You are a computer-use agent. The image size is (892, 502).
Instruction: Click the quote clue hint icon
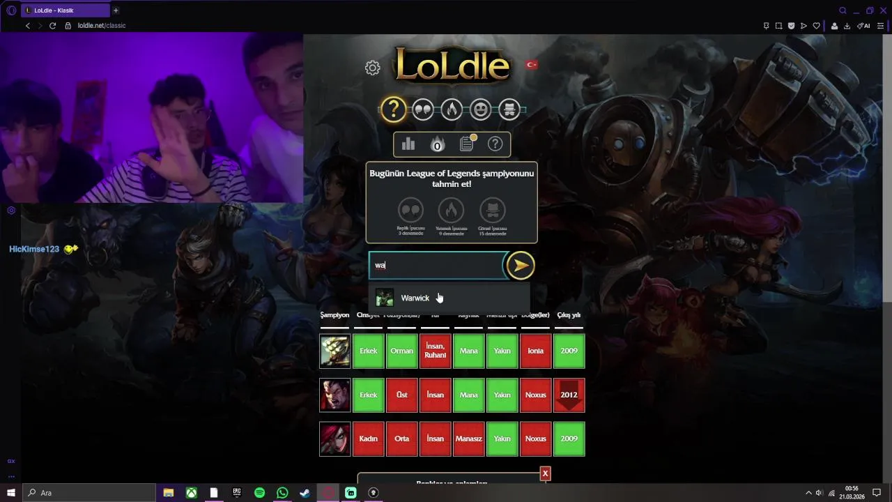tap(410, 210)
